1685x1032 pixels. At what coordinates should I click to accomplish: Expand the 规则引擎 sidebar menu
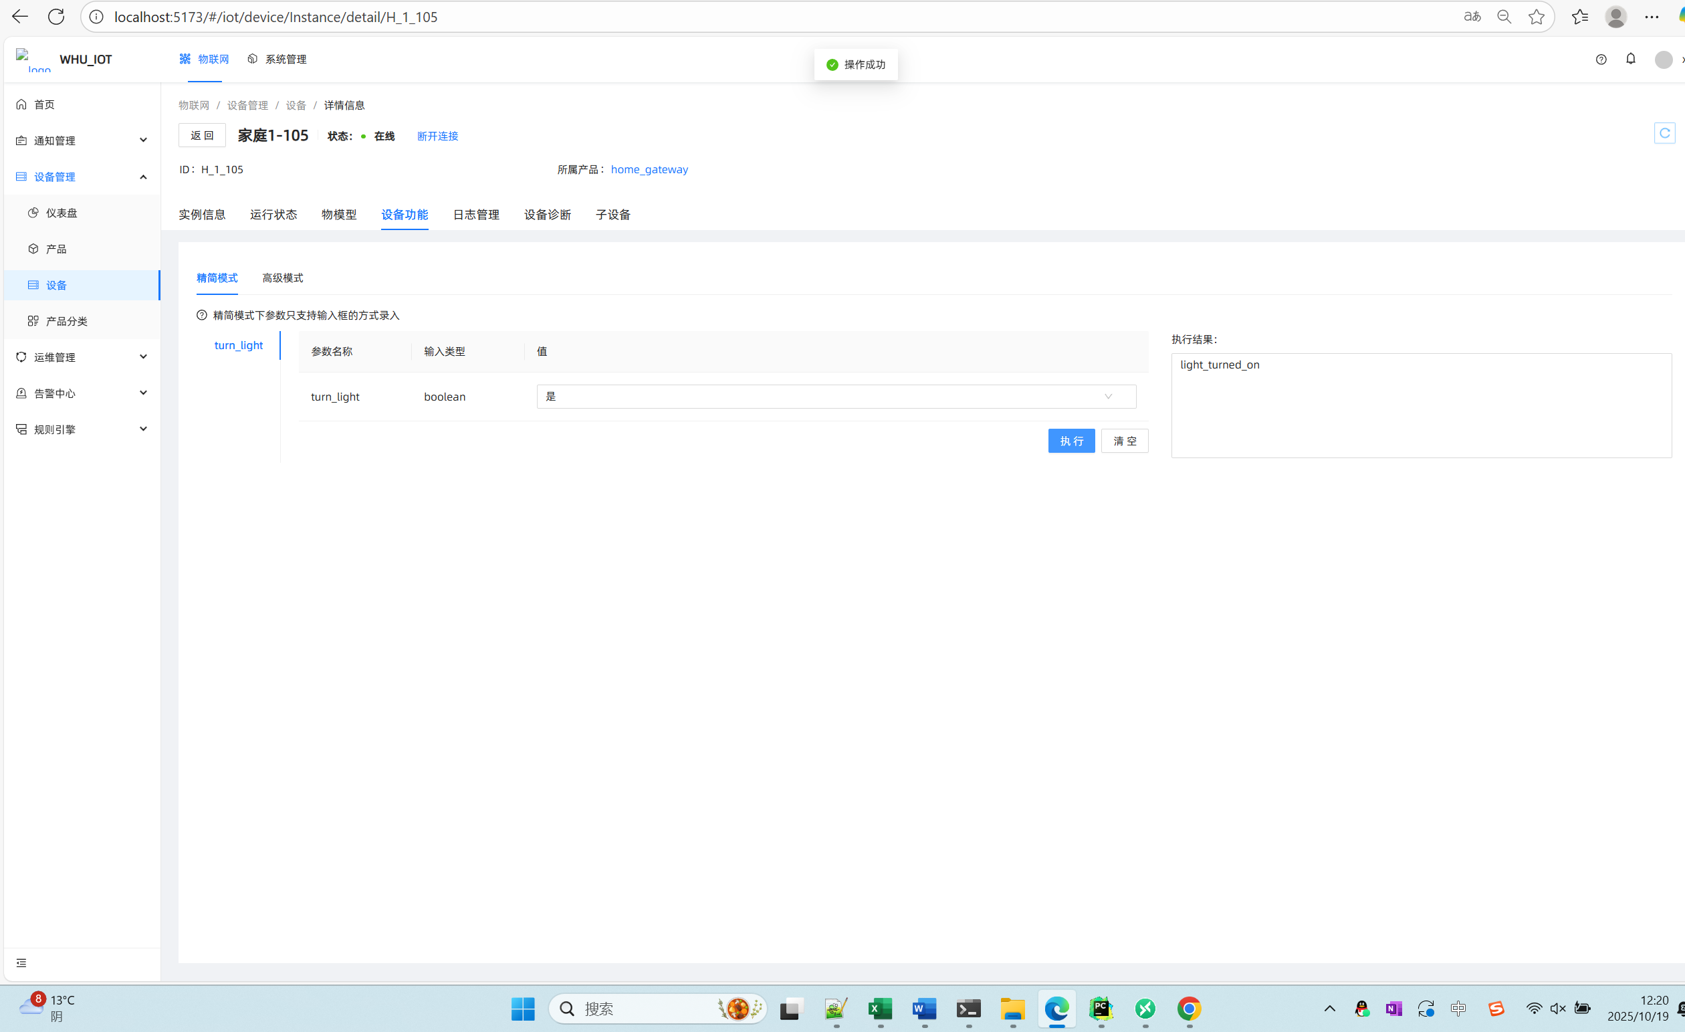82,429
